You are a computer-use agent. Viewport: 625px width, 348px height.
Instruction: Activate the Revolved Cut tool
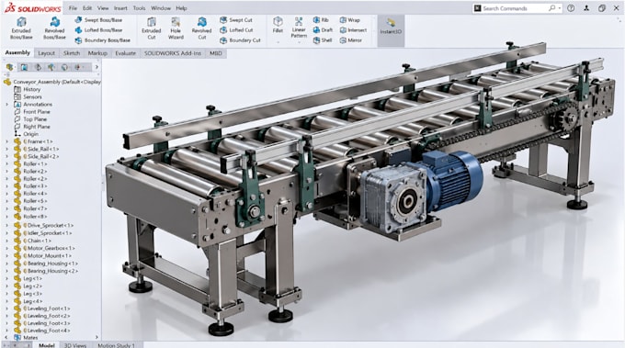pos(201,28)
